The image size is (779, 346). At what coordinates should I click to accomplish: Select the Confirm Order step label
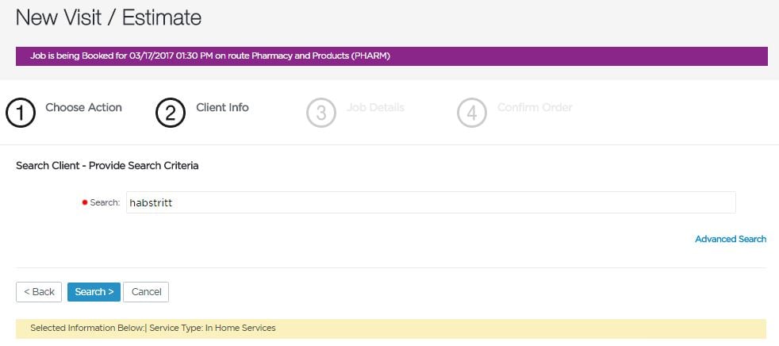point(534,107)
